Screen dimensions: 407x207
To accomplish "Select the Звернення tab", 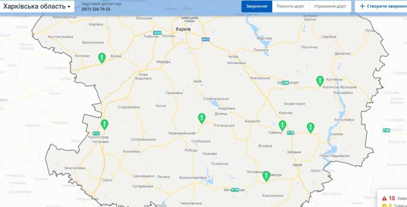I will coord(257,6).
